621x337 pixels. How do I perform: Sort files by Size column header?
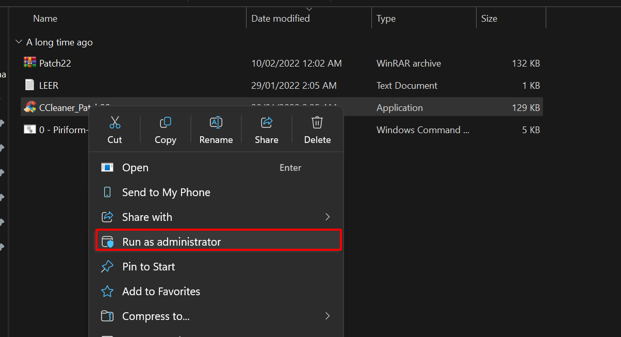click(x=489, y=19)
